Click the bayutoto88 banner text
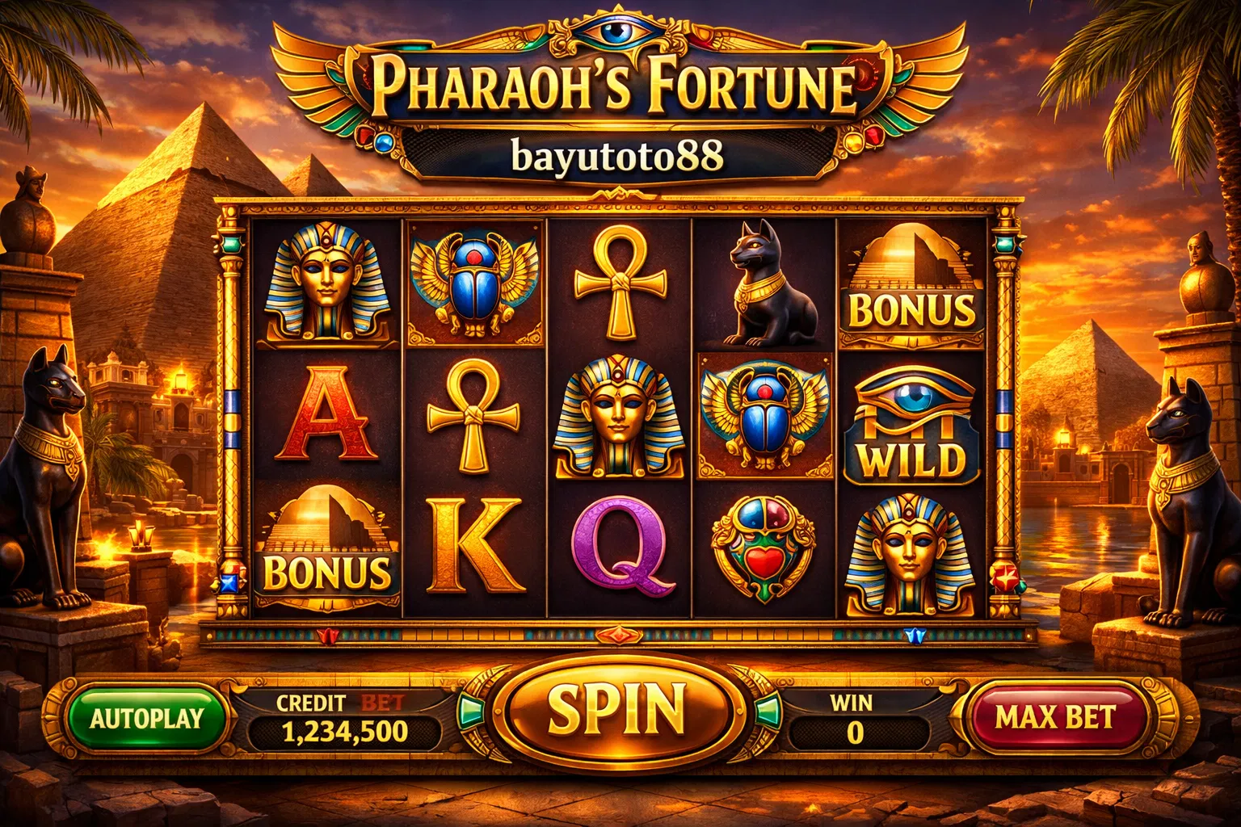The height and width of the screenshot is (827, 1241). coord(617,156)
